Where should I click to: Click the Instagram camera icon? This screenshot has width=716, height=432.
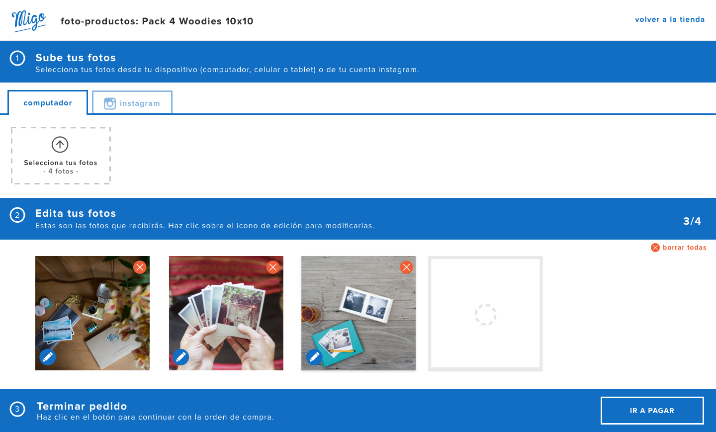[x=110, y=103]
